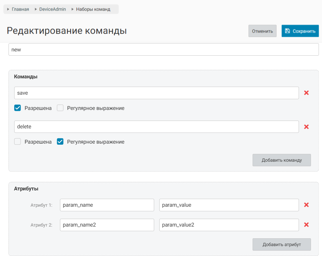Viewport: 322px width, 256px height.
Task: Click Добавить атрибут button
Action: pyautogui.click(x=282, y=244)
